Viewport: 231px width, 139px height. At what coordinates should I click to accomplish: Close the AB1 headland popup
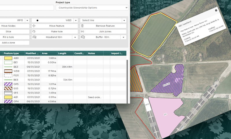coord(216,10)
